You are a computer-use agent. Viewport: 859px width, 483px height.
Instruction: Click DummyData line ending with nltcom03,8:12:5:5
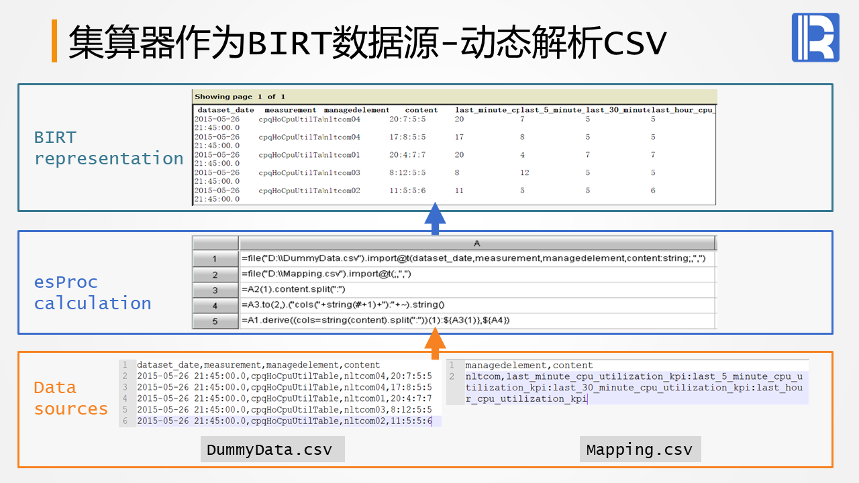[x=285, y=410]
